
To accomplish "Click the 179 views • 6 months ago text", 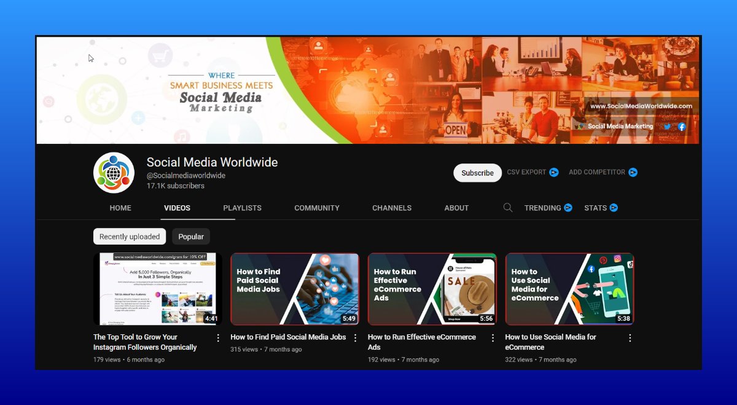I will tap(129, 360).
